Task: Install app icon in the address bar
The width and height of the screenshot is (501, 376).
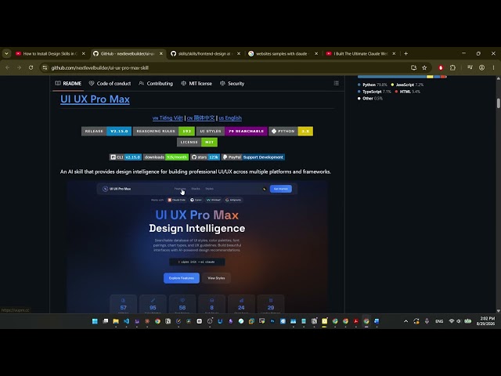Action: pos(414,68)
